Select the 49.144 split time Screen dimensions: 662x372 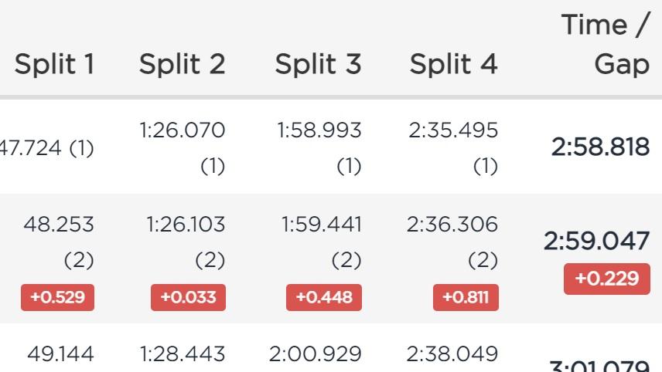point(60,354)
